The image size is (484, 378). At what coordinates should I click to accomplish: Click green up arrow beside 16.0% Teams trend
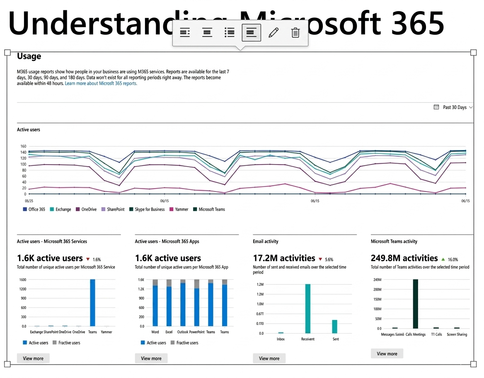tap(443, 259)
